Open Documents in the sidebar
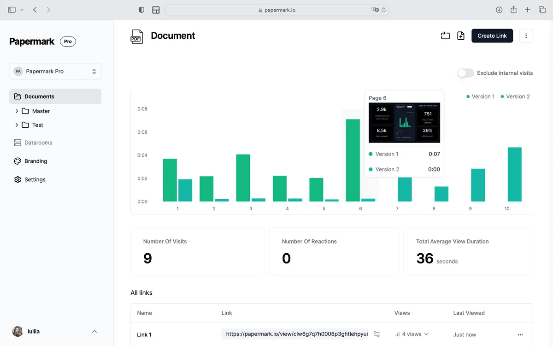This screenshot has width=553, height=346. pyautogui.click(x=55, y=96)
